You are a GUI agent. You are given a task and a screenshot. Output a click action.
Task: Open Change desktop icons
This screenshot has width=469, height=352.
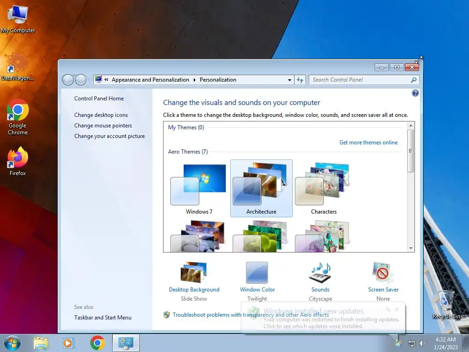tap(101, 115)
